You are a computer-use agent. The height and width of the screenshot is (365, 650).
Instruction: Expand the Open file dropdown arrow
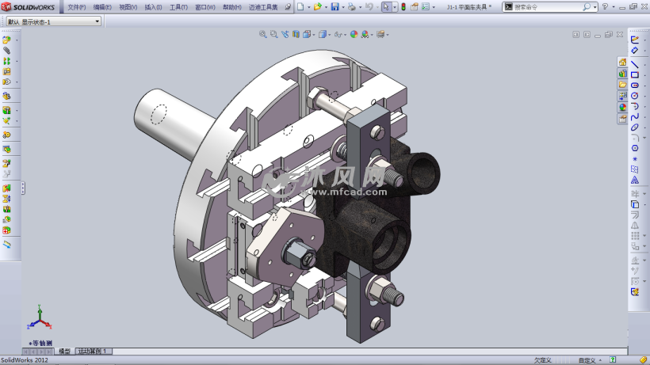pos(325,7)
